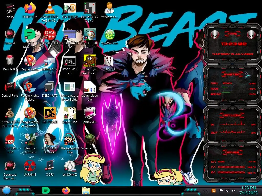Screen dimensions: 262x196
Task: Open the HOOKED ON XONIX icon
Action: tap(90, 13)
